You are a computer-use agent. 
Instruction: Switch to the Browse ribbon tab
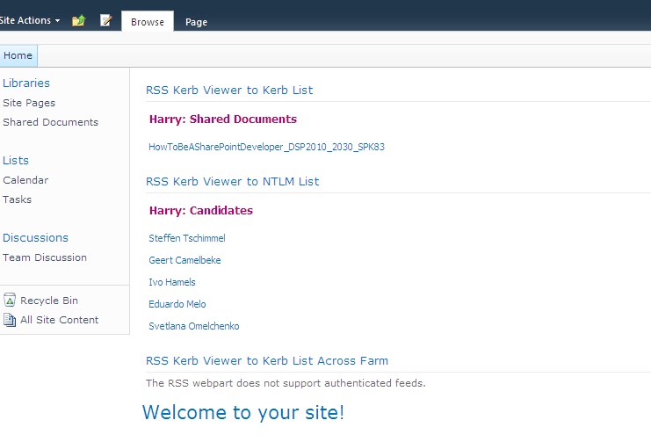[148, 22]
